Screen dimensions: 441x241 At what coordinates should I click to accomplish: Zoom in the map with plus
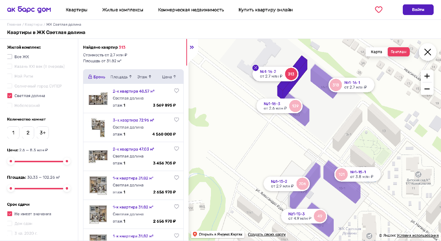coord(427,76)
